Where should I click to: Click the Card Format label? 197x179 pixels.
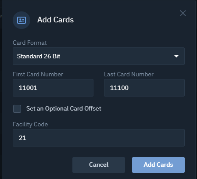coord(30,43)
